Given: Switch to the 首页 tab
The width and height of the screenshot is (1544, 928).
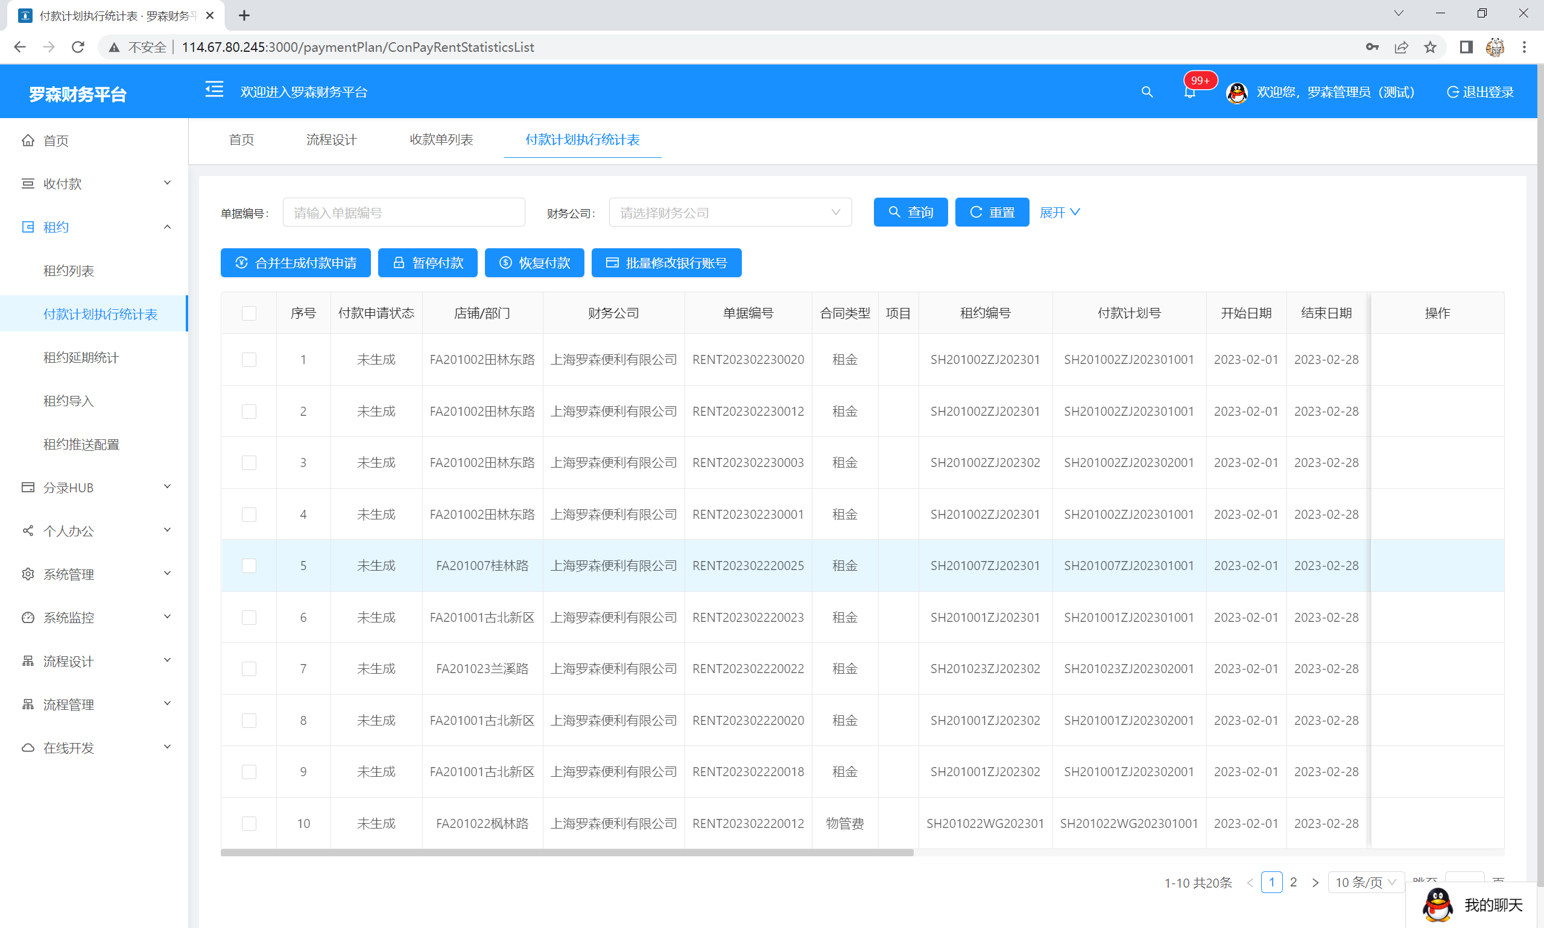Looking at the screenshot, I should 242,139.
